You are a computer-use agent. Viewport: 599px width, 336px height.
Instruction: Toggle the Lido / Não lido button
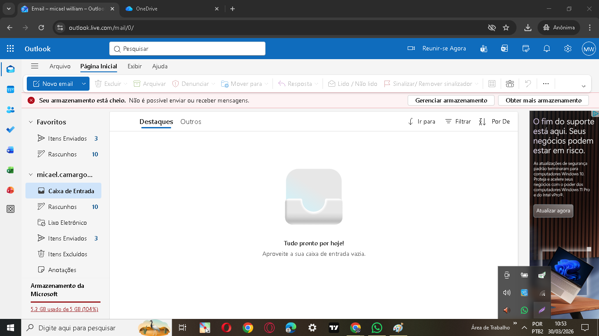(352, 84)
